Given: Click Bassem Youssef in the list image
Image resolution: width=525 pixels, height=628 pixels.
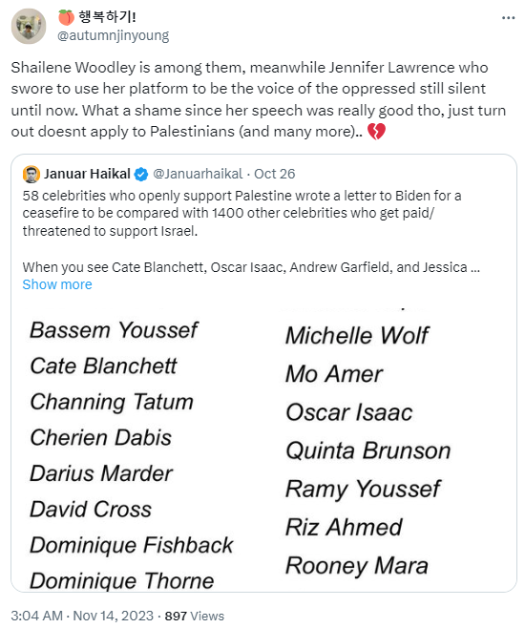Looking at the screenshot, I should (114, 330).
